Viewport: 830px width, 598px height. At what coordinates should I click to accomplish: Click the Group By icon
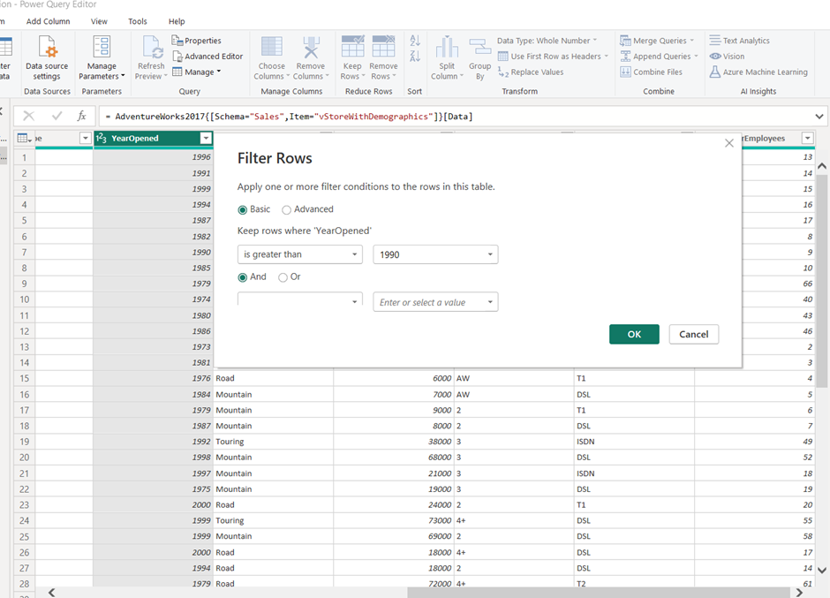pos(479,58)
